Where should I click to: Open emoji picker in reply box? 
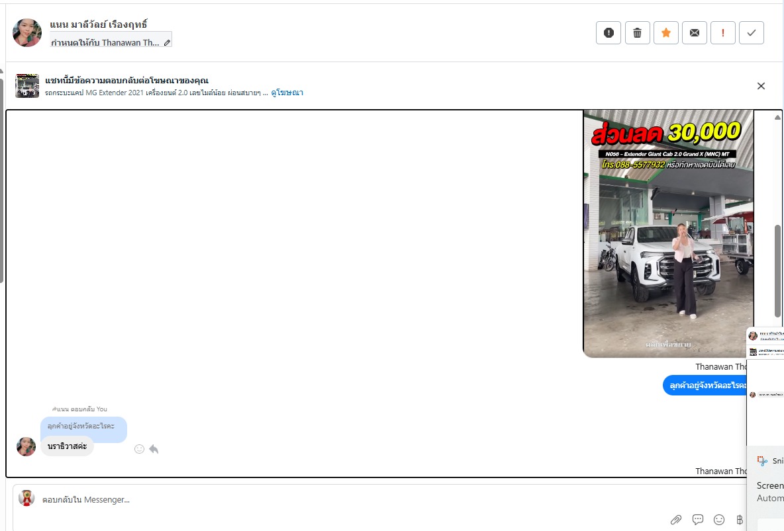[x=719, y=520]
